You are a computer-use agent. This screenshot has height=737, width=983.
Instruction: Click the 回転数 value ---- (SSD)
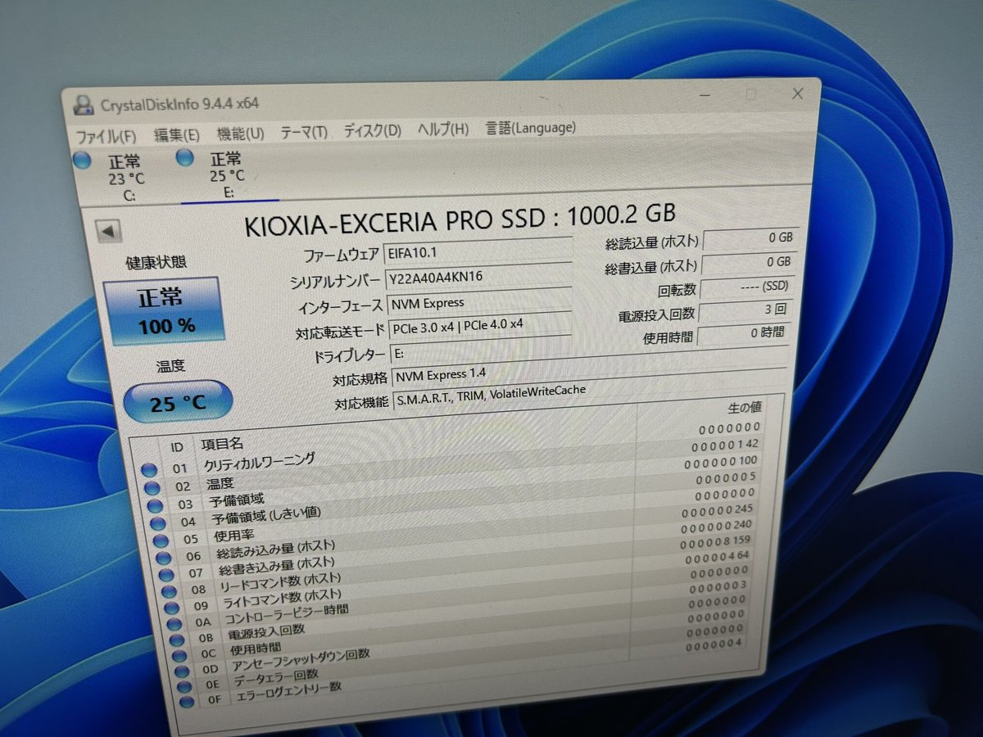745,287
